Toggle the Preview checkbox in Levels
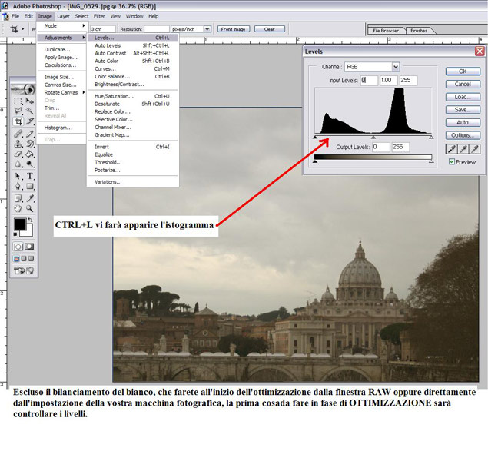The height and width of the screenshot is (461, 488). 452,162
